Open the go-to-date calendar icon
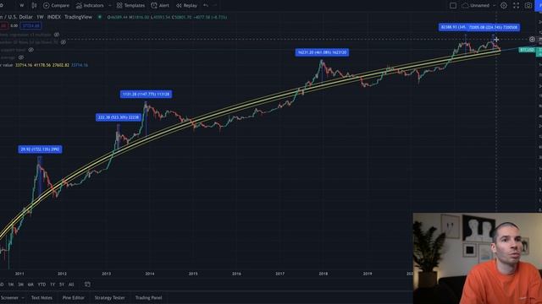The image size is (542, 304). tap(87, 285)
